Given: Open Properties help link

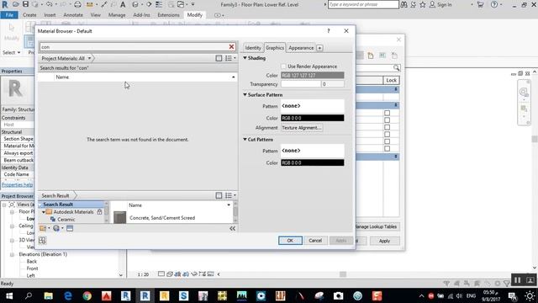Looking at the screenshot, I should (17, 185).
